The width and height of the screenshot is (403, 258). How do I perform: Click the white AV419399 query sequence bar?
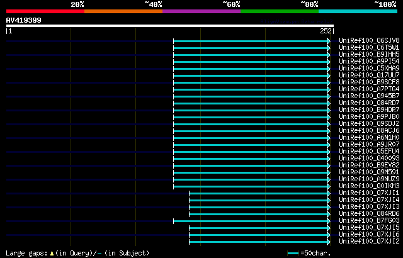tap(170, 26)
